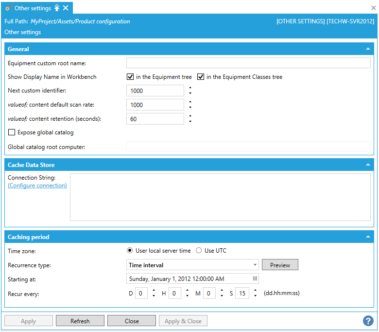Increase the Next custom identifier value
This screenshot has height=332, width=379.
(x=190, y=88)
